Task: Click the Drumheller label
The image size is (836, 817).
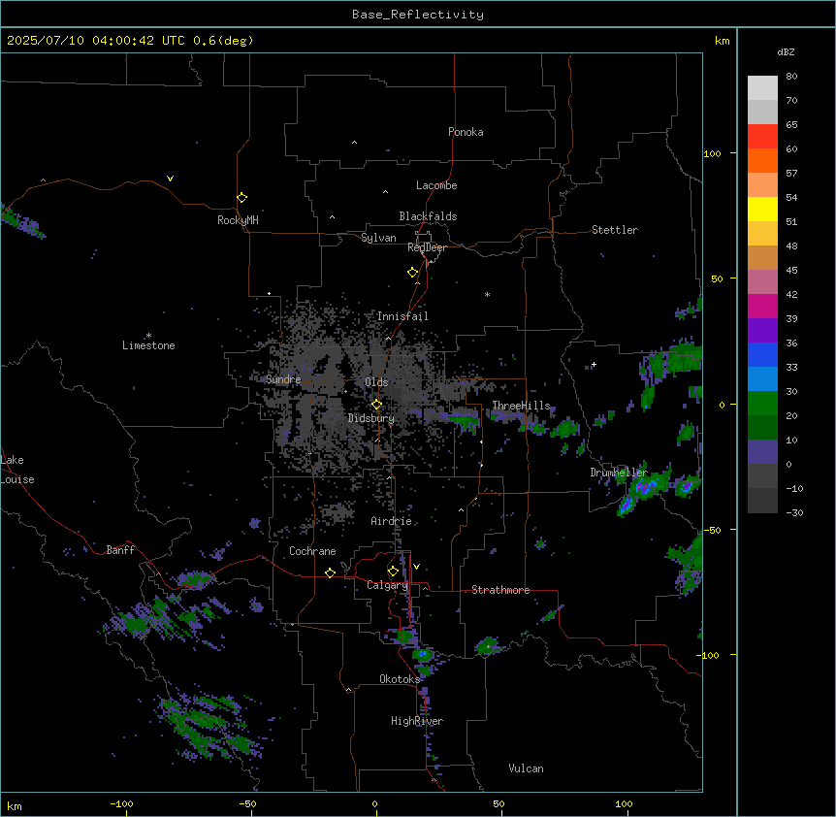Action: point(619,473)
